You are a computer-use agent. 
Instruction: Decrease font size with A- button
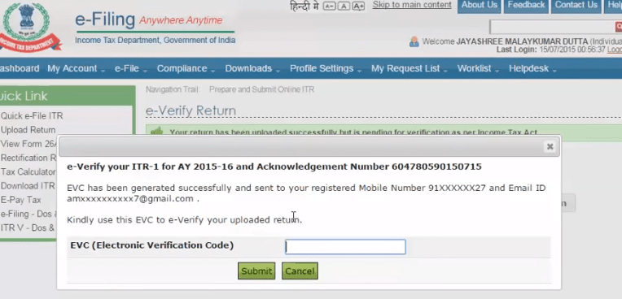[x=329, y=6]
